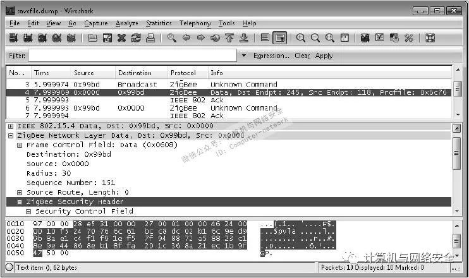Sort packets by the Destination column
This screenshot has height=278, width=469.
coord(141,73)
